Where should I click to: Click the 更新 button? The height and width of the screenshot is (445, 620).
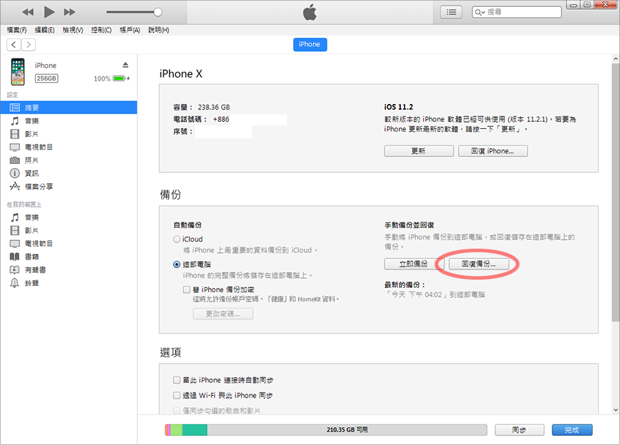pos(419,151)
